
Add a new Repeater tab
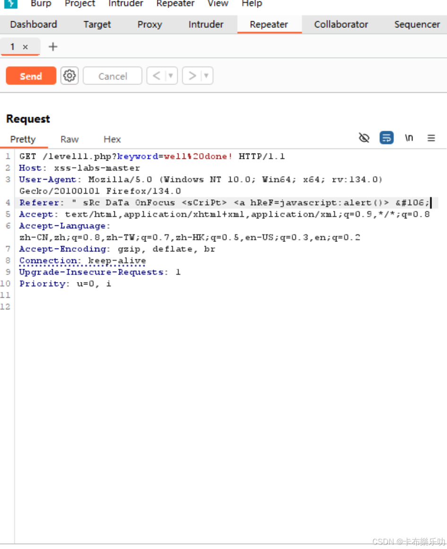click(53, 47)
